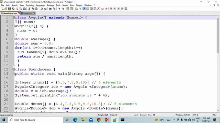Collapse the Boundsdemo class fold on line 13

tap(14, 69)
